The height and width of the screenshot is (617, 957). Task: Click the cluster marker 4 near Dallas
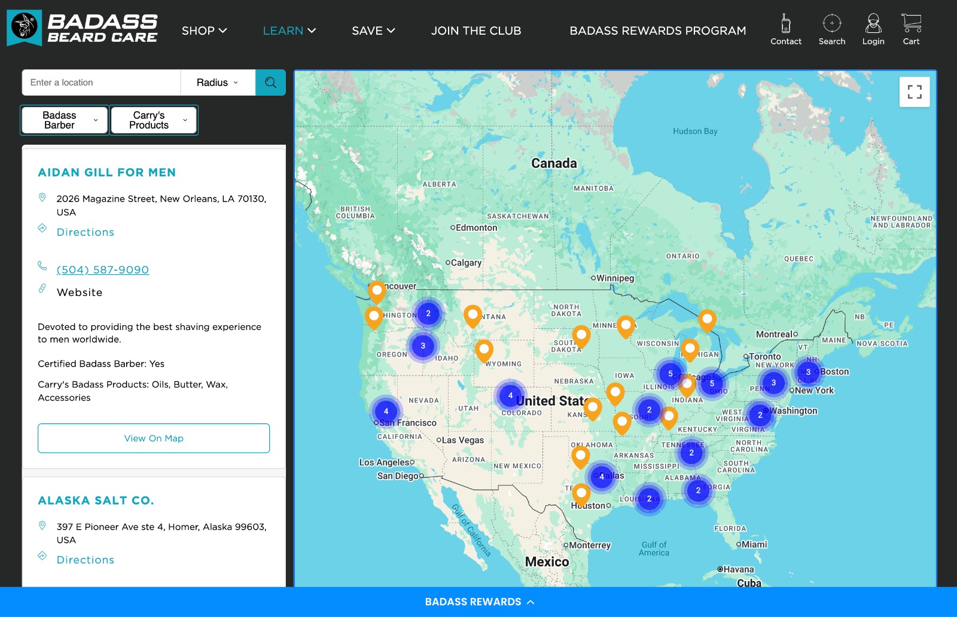[602, 477]
